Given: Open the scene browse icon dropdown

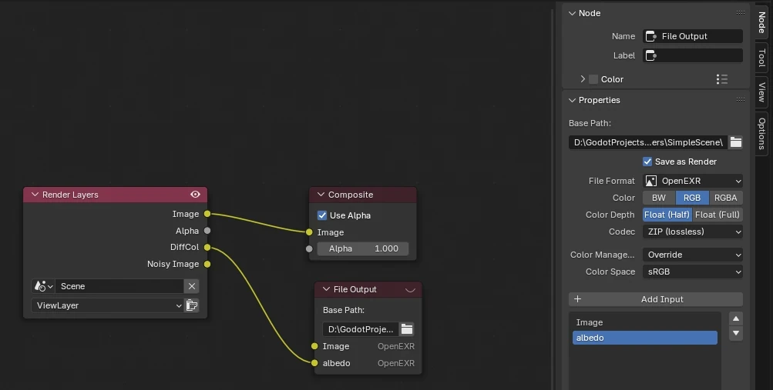Looking at the screenshot, I should click(43, 285).
